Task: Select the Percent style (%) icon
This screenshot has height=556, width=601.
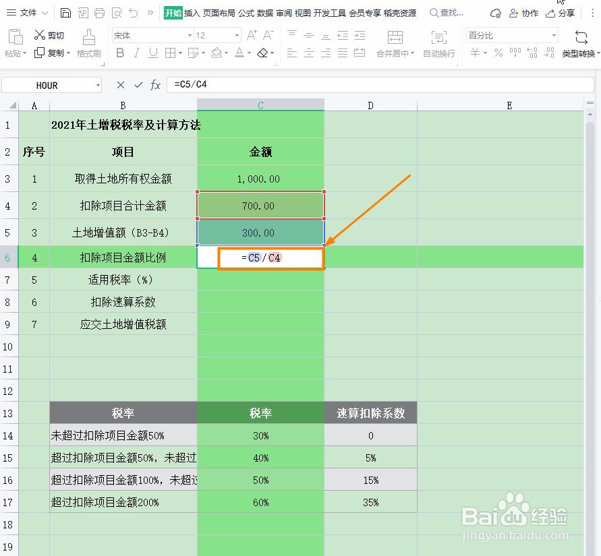Action: coord(498,53)
